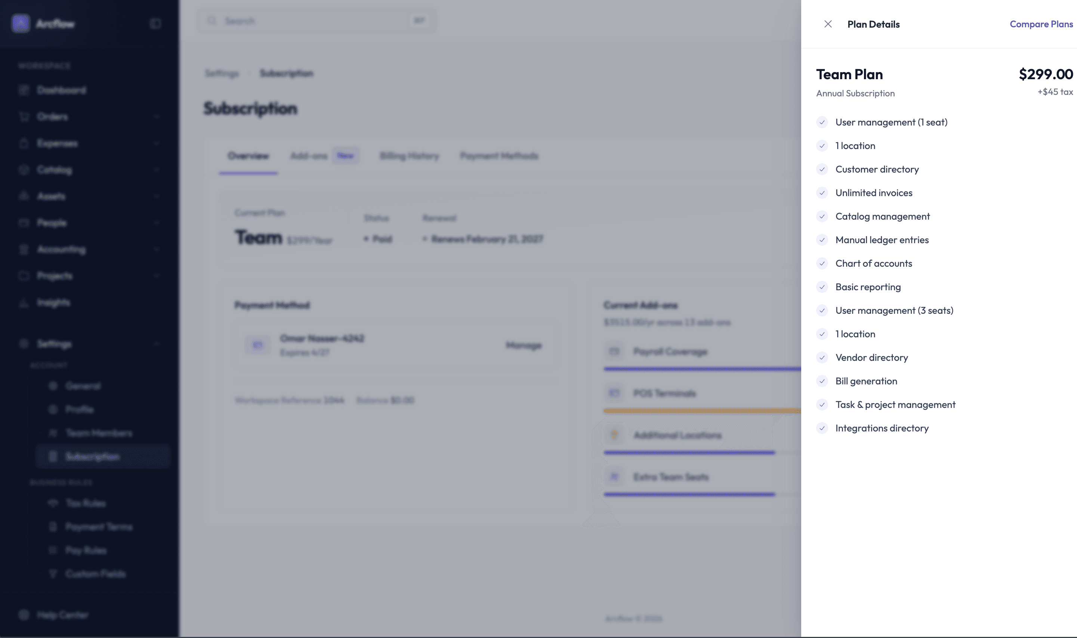Click the Arcflow logo icon in sidebar
The height and width of the screenshot is (638, 1077).
point(21,23)
